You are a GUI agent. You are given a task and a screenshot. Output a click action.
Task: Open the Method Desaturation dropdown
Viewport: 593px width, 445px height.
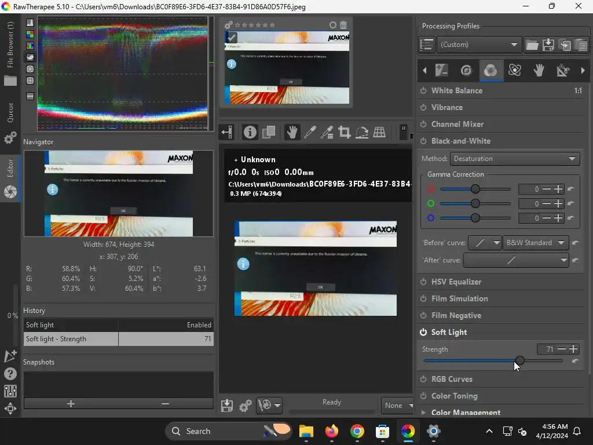(515, 159)
